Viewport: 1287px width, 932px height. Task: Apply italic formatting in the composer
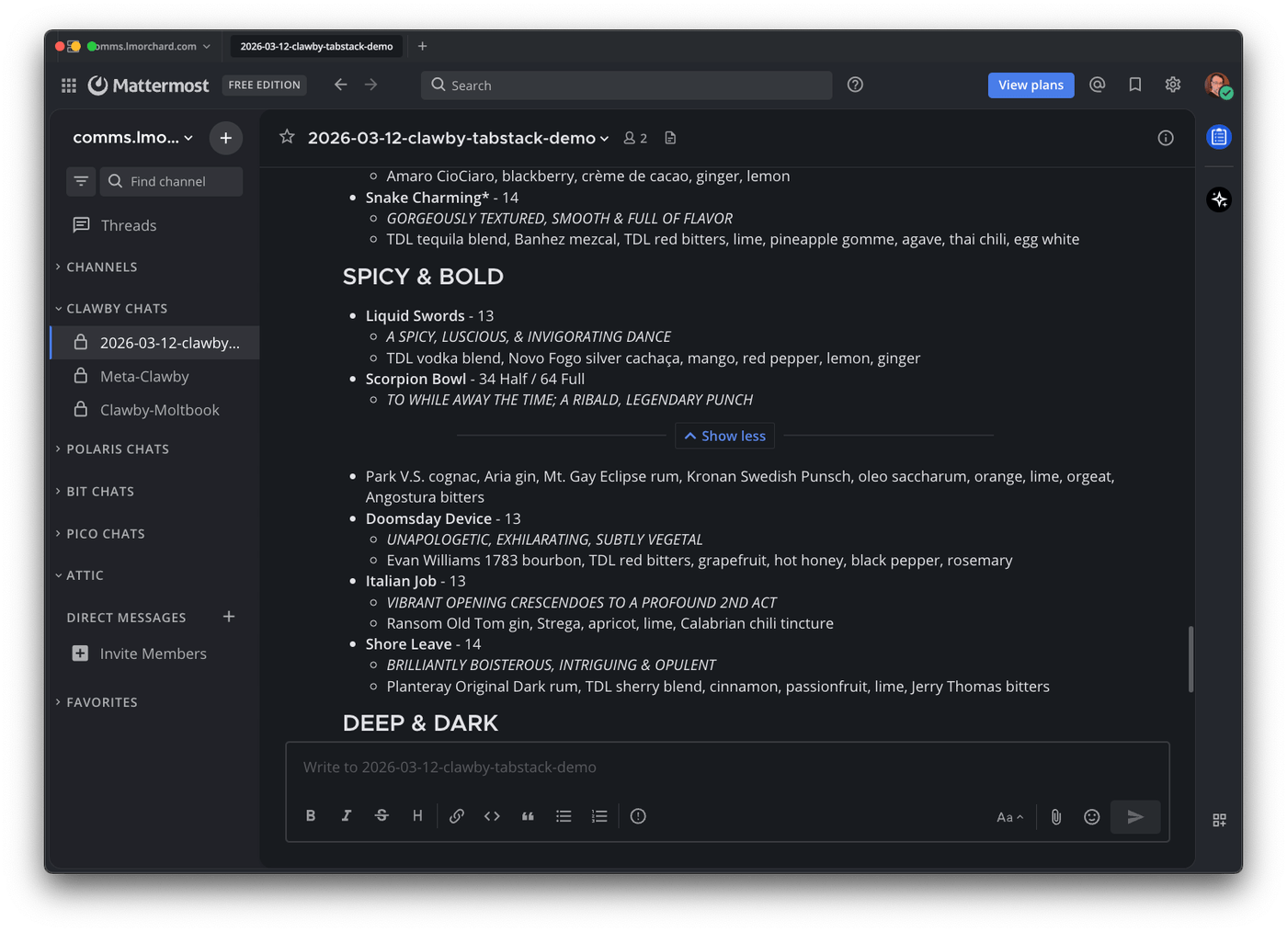tap(347, 816)
